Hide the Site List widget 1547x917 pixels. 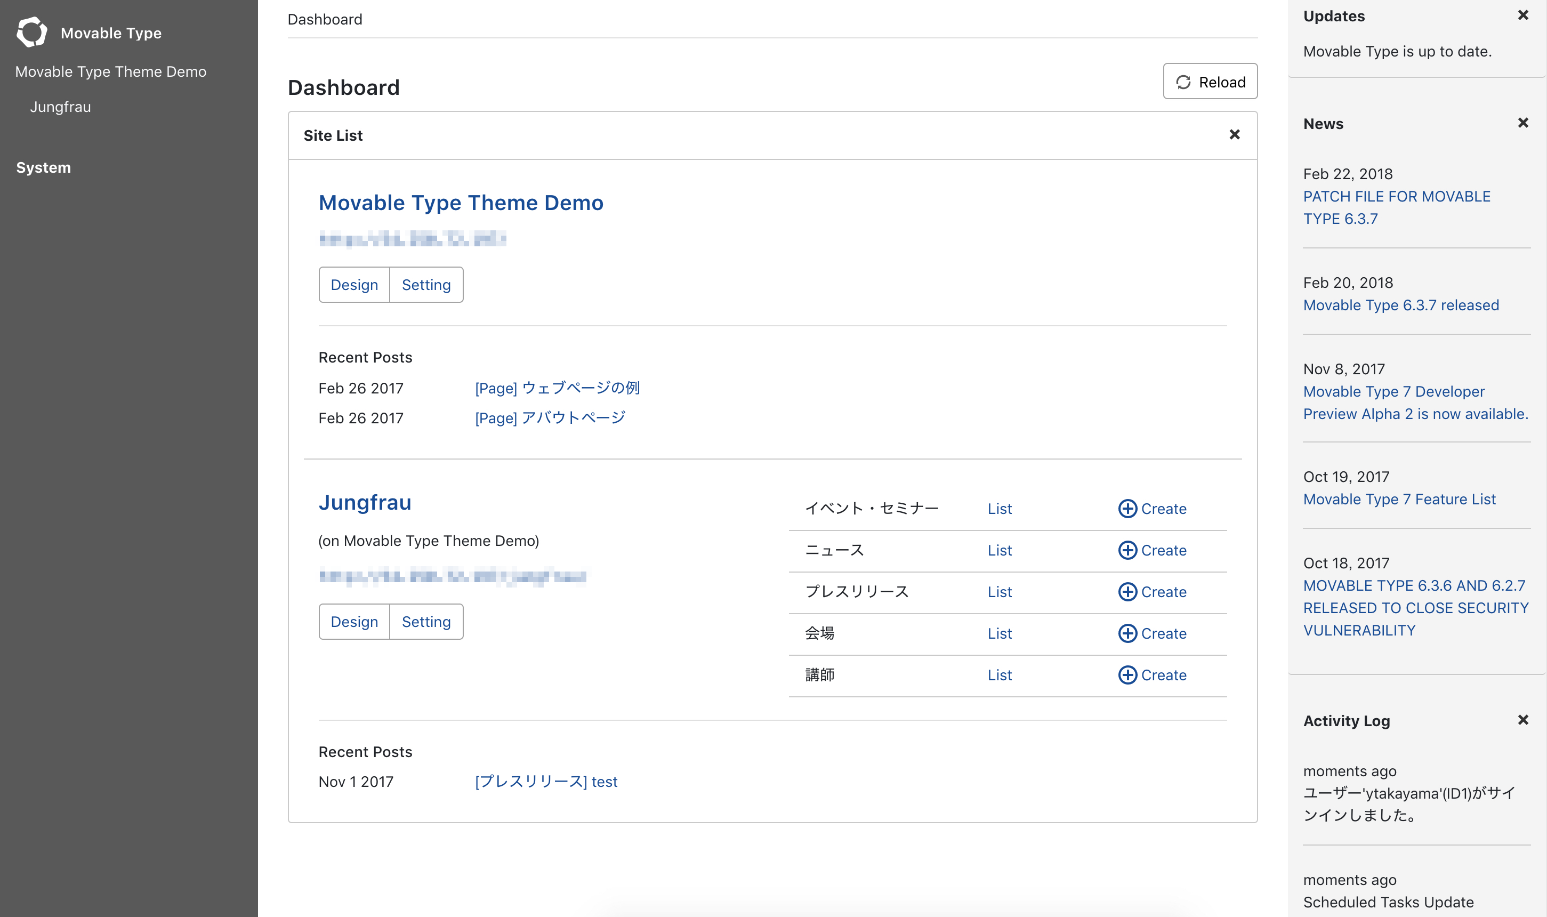pos(1235,134)
